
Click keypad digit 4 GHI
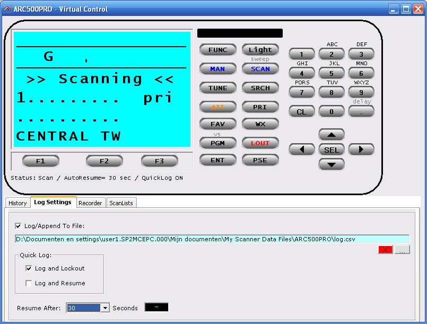pyautogui.click(x=301, y=73)
